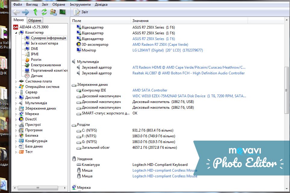Open the users icon in toolbar
This screenshot has width=290, height=193.
pos(53,12)
